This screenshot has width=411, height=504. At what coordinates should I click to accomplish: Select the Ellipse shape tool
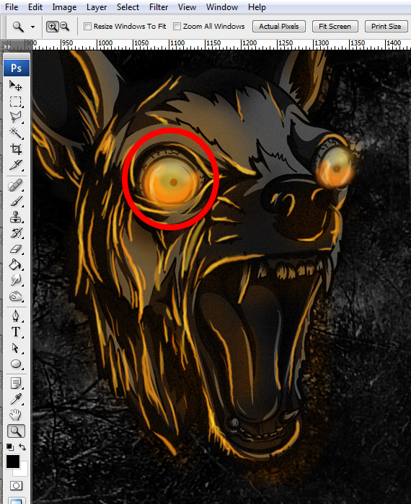(15, 364)
